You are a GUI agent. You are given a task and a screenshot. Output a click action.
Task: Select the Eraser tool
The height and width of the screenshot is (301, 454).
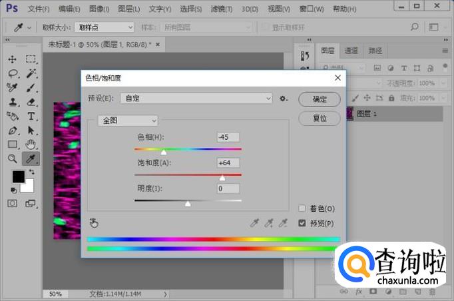(31, 102)
